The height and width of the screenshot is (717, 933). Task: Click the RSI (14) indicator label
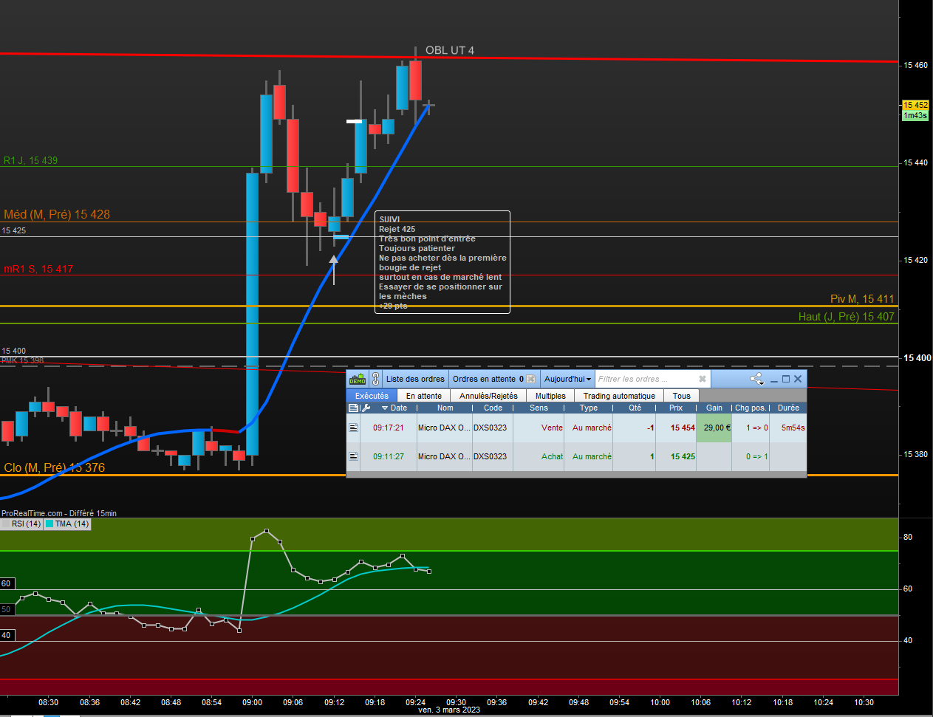click(x=27, y=524)
